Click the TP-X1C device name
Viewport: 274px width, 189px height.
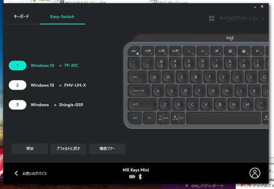71,65
